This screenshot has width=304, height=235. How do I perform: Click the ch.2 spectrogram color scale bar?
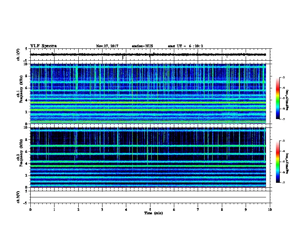278,162
